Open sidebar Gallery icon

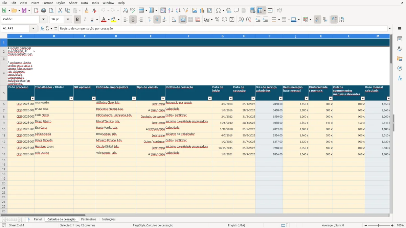tap(400, 59)
